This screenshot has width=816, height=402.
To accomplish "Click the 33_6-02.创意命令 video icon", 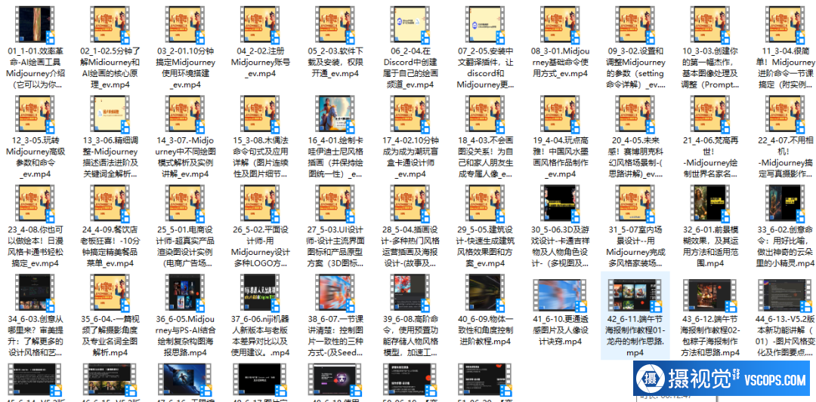I will coord(787,203).
